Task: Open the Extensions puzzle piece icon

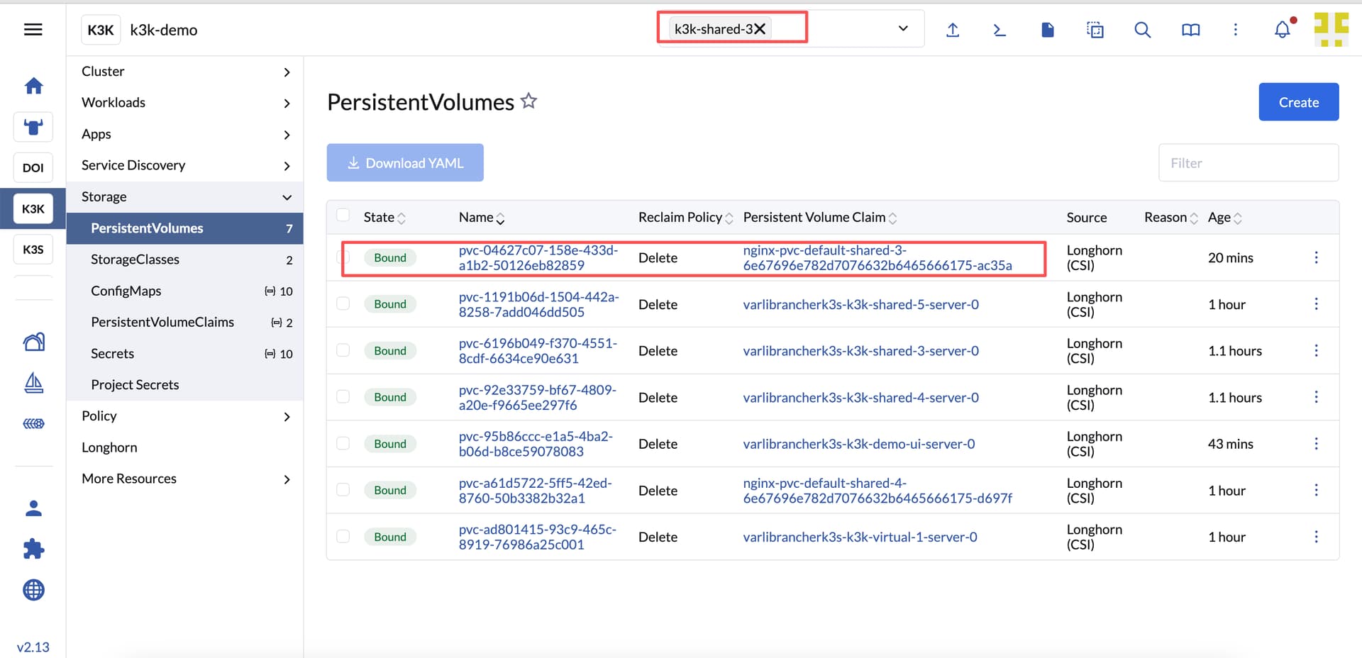Action: coord(33,549)
